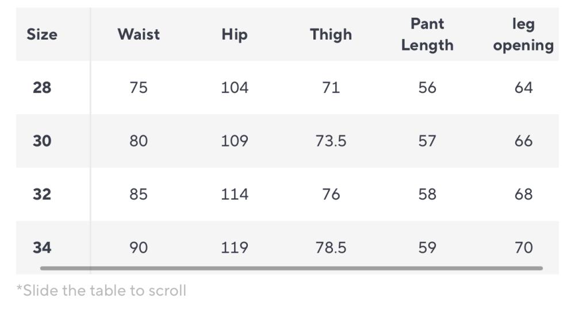
Task: Click the Pant Length column header
Action: click(427, 34)
